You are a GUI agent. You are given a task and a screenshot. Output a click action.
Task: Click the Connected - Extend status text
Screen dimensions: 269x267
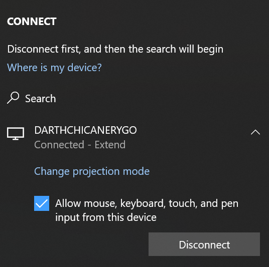coord(80,145)
